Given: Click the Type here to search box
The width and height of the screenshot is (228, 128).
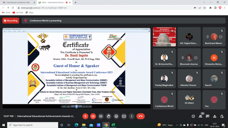Looking at the screenshot, I should click(33, 125).
